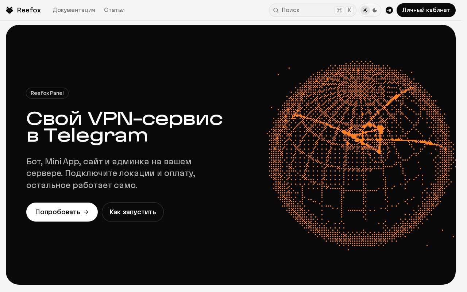This screenshot has height=292, width=467.
Task: Click the Свой VPN-сервис в Telegram heading
Action: [124, 127]
